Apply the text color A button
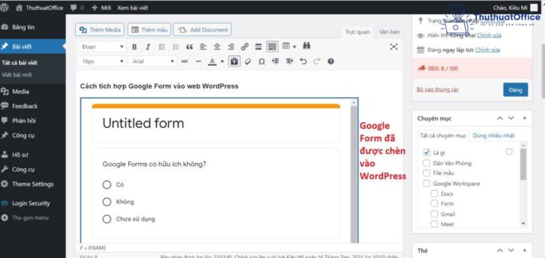Image resolution: width=545 pixels, height=258 pixels. [212, 62]
